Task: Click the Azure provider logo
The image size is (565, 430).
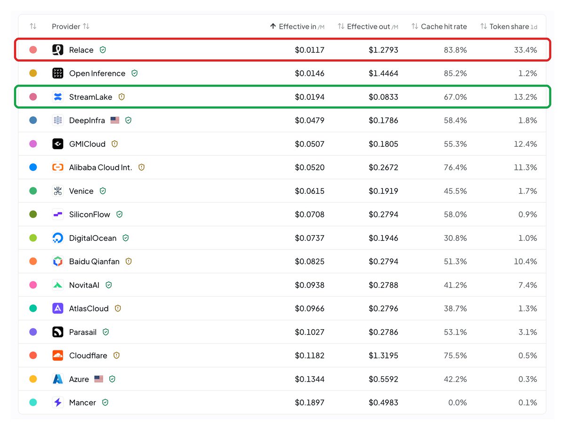Action: click(x=57, y=379)
